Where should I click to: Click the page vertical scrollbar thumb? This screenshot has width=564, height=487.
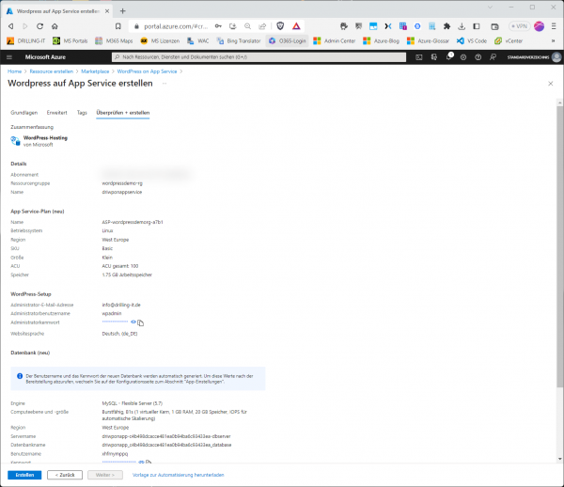559,246
